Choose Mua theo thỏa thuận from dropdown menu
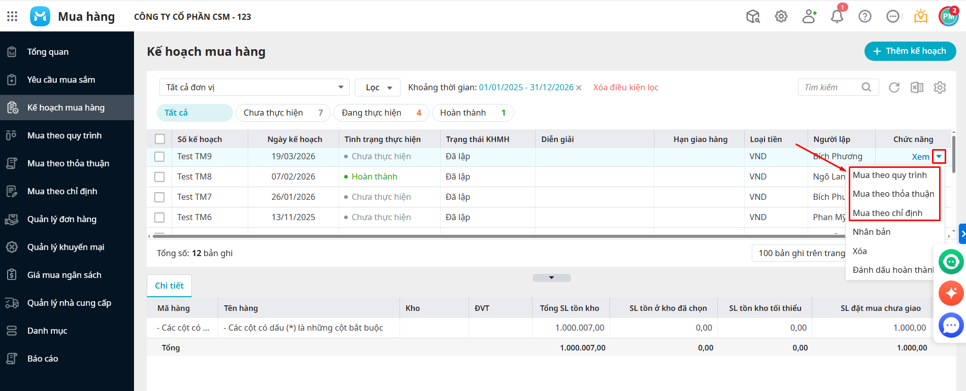 point(893,194)
